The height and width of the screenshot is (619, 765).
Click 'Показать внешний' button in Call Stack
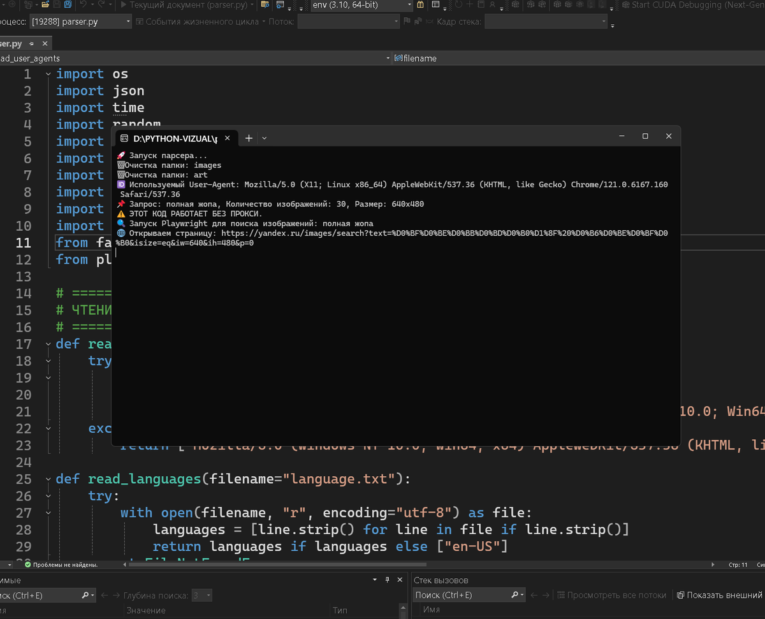(719, 595)
